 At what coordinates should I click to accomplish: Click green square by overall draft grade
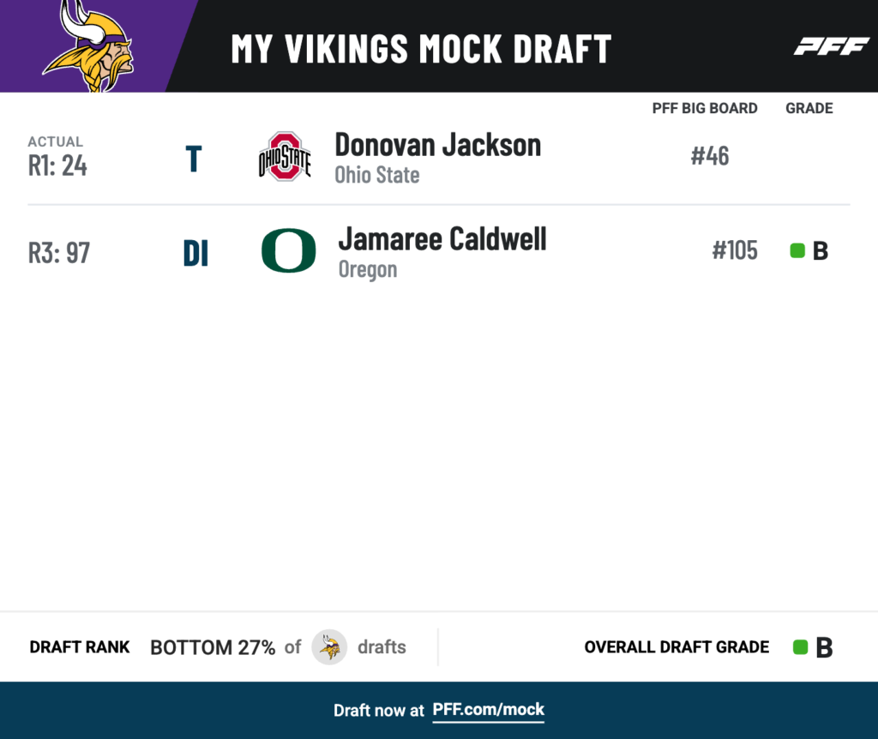801,647
